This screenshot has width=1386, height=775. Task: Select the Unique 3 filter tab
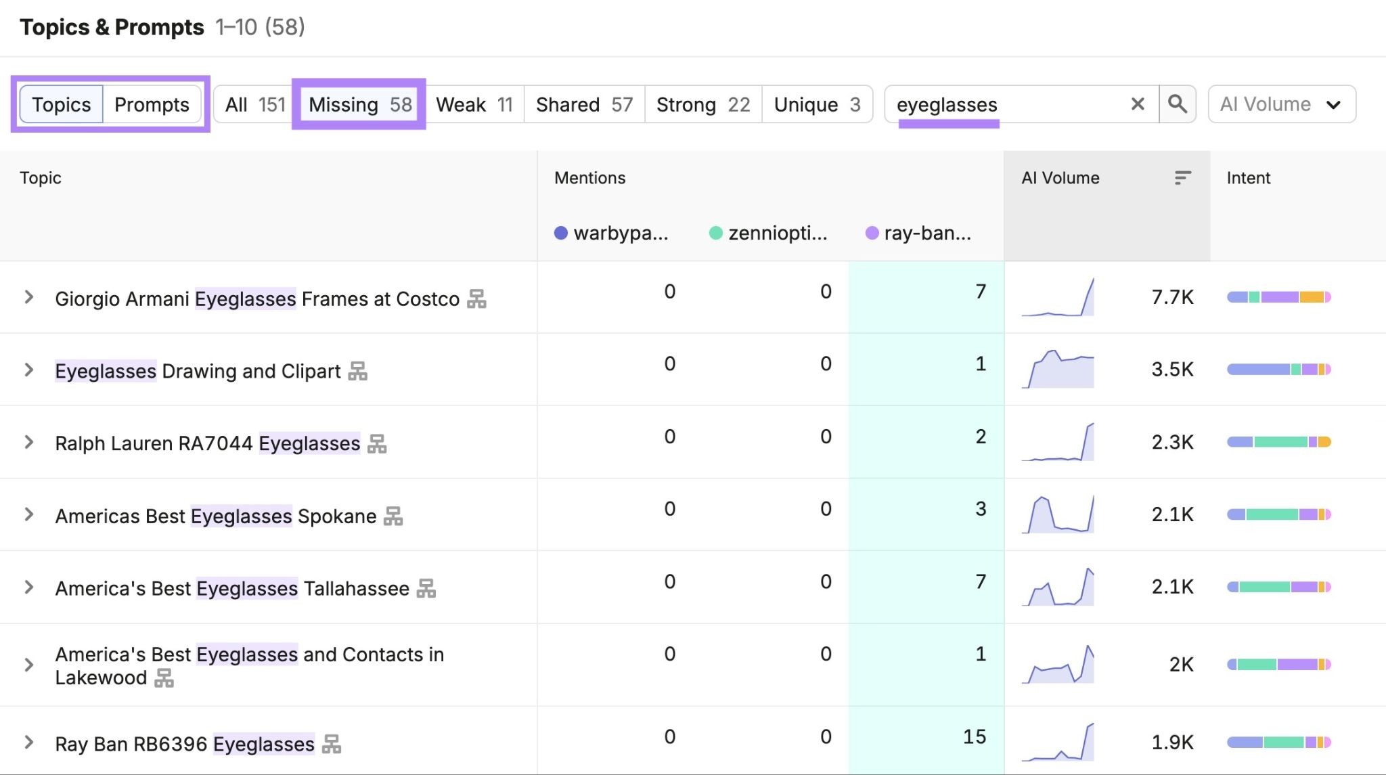(817, 104)
